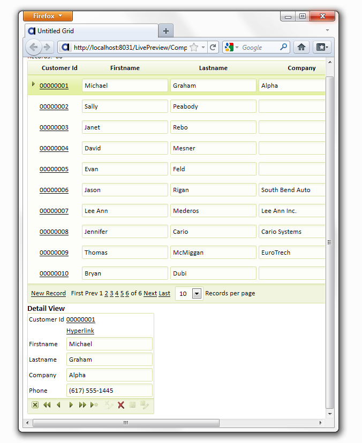
Task: Go to page 2 of the grid
Action: pyautogui.click(x=107, y=293)
